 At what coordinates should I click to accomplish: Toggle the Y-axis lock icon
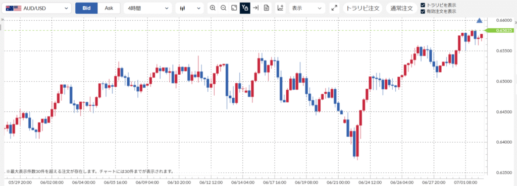(245, 8)
